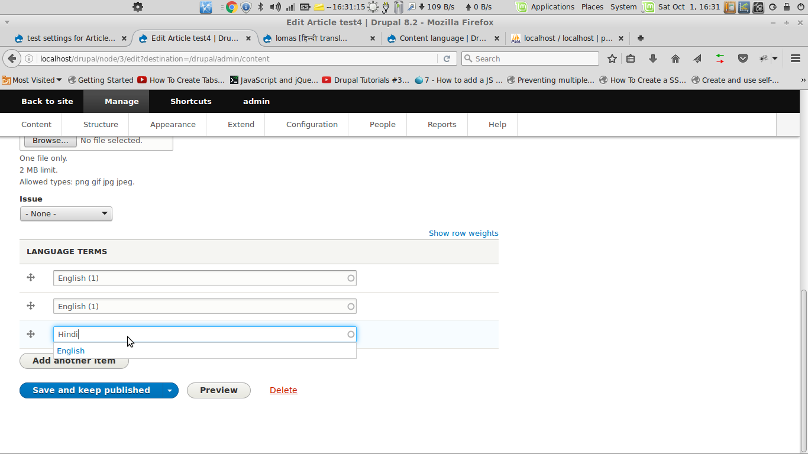This screenshot has width=808, height=454.
Task: Open the system monitor panel icon
Action: (x=744, y=7)
